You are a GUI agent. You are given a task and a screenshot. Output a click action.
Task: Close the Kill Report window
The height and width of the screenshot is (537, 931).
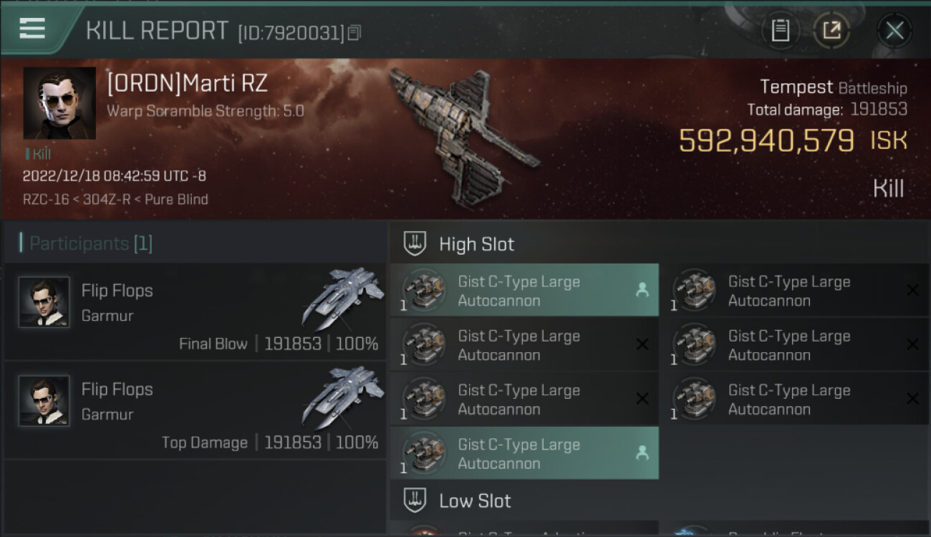click(894, 30)
